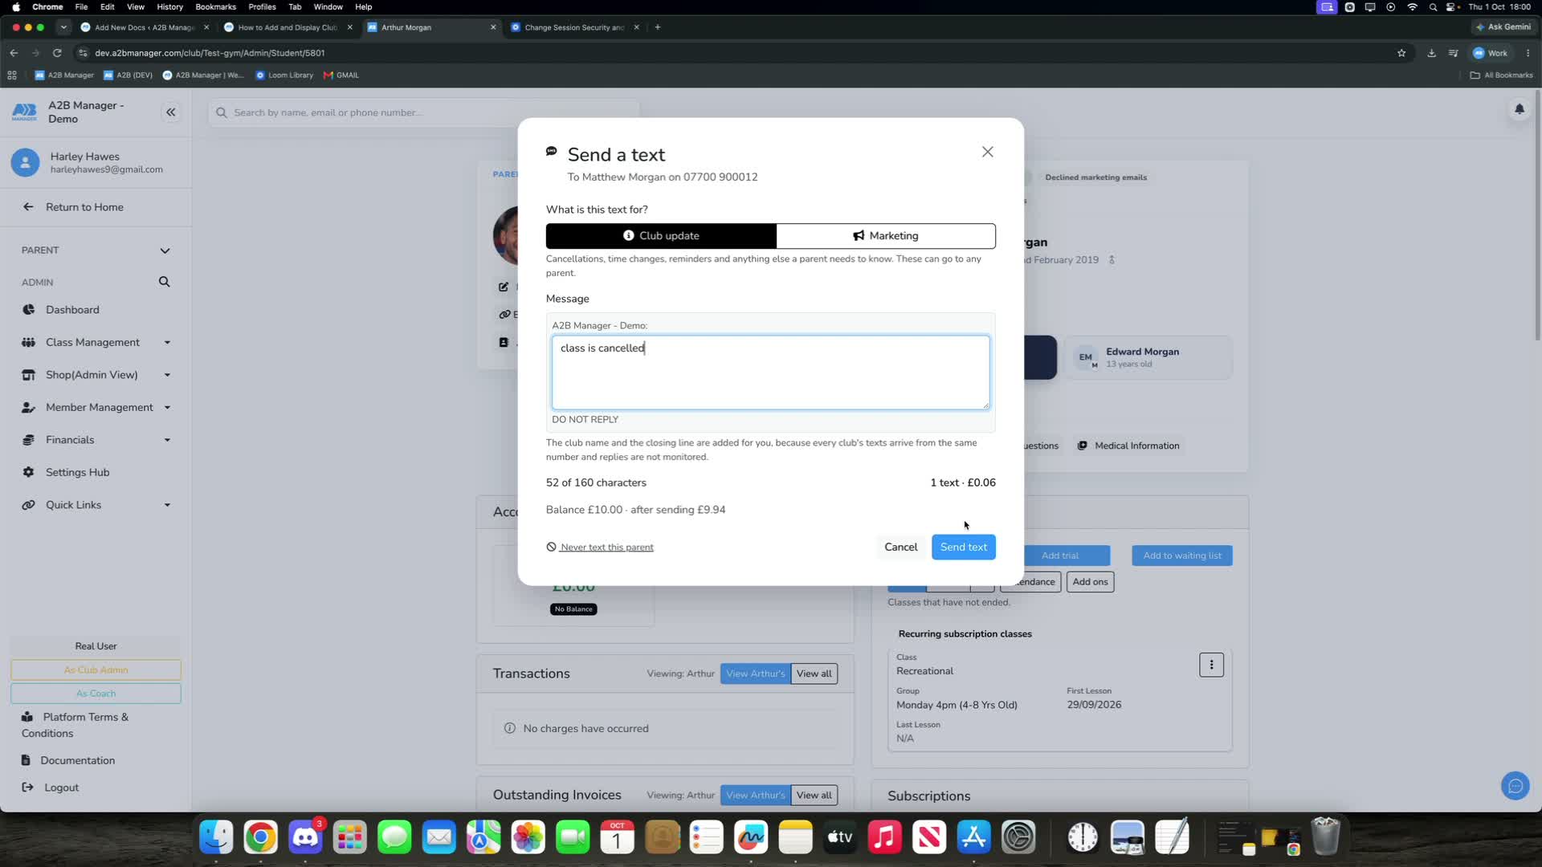This screenshot has width=1542, height=867.
Task: Return to Home via sidebar
Action: pyautogui.click(x=84, y=207)
